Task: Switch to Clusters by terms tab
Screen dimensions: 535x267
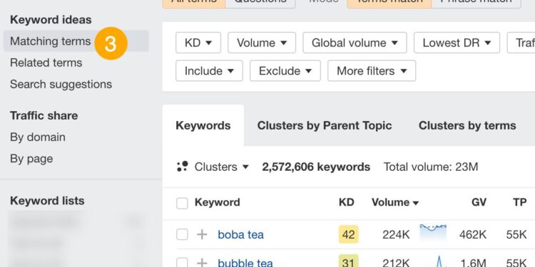Action: (x=467, y=125)
